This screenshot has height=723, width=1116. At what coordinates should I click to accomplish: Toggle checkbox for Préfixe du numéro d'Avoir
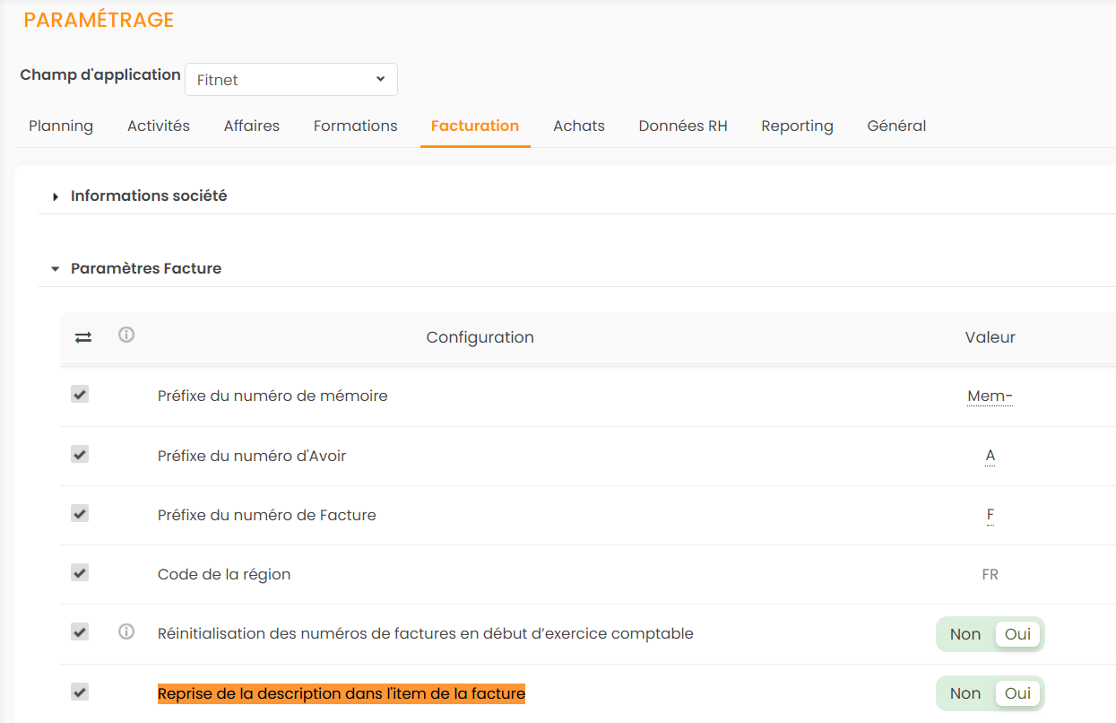80,455
